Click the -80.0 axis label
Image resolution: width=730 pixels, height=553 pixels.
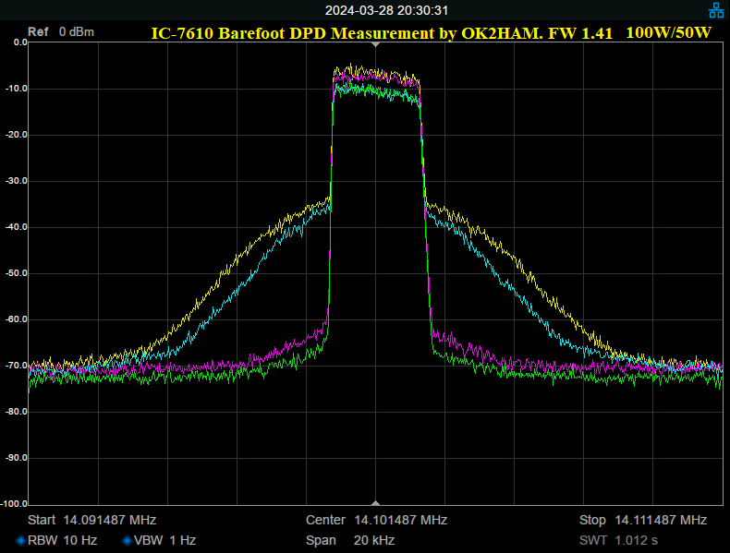17,412
